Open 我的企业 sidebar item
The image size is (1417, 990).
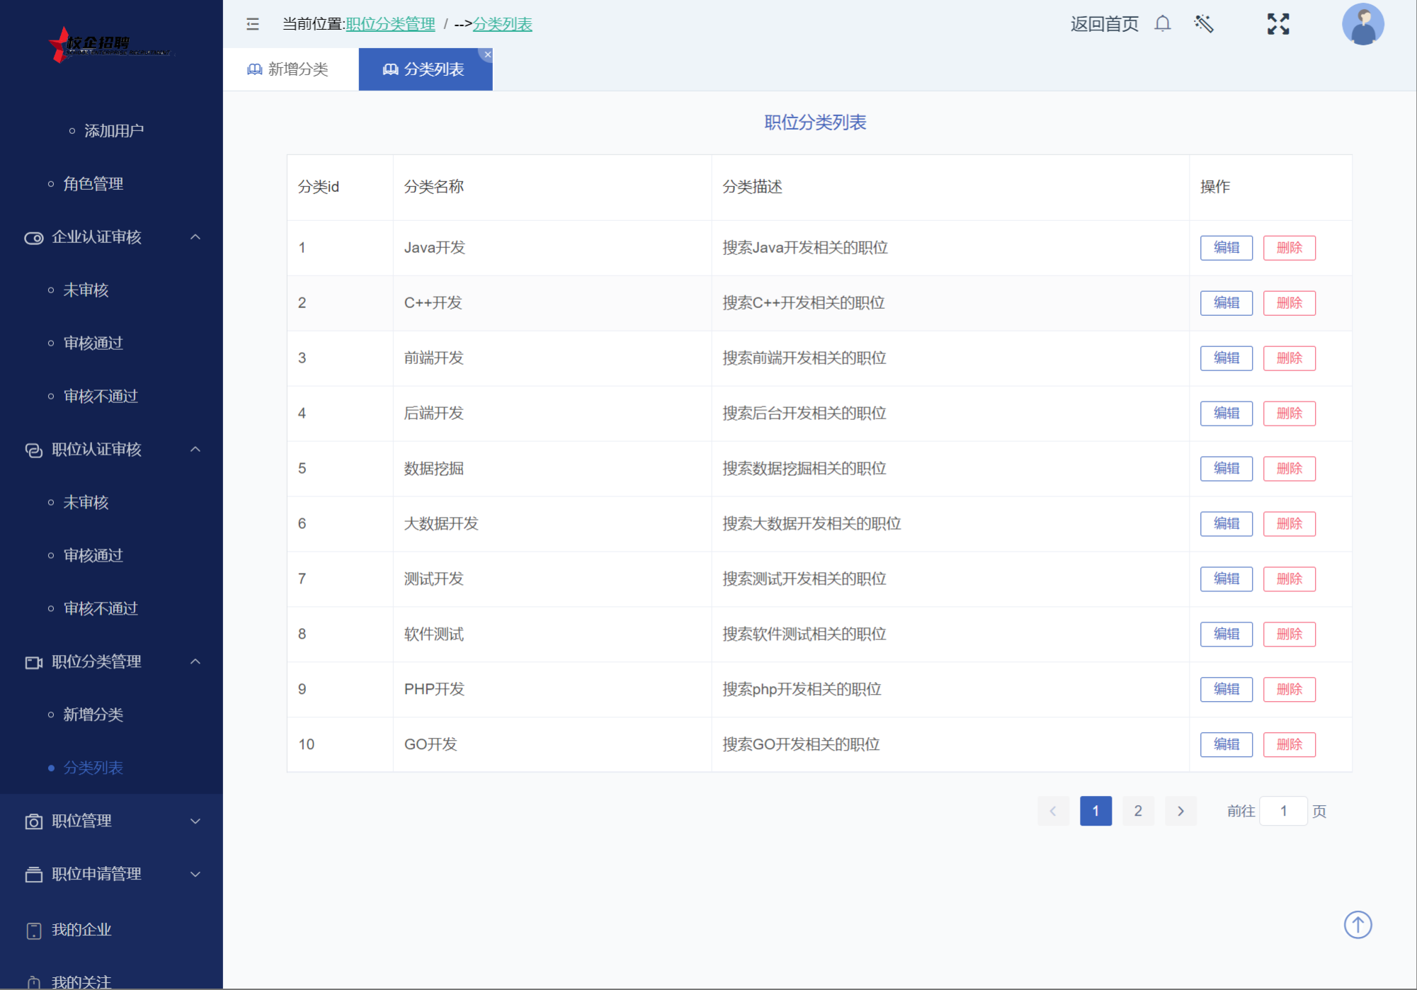(x=81, y=930)
